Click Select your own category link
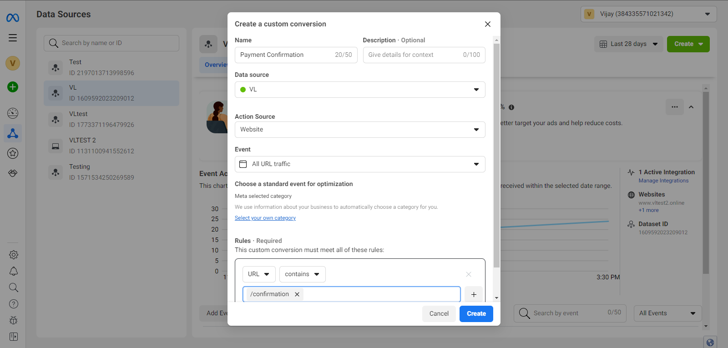 click(x=265, y=218)
